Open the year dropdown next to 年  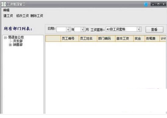click(68, 30)
